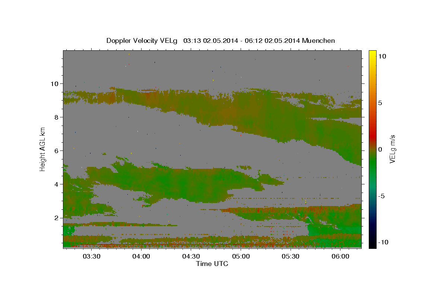Click the colorbar tick label 0

coord(380,149)
